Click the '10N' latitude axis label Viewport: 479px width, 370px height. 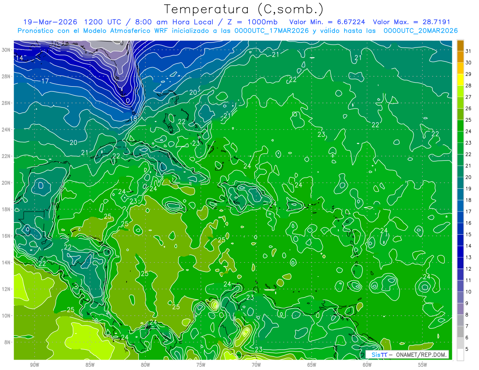[6, 316]
